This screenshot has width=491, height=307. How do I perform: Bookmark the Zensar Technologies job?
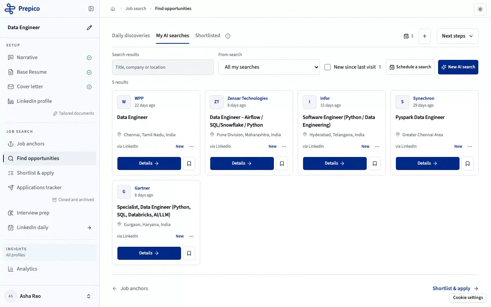click(x=282, y=163)
